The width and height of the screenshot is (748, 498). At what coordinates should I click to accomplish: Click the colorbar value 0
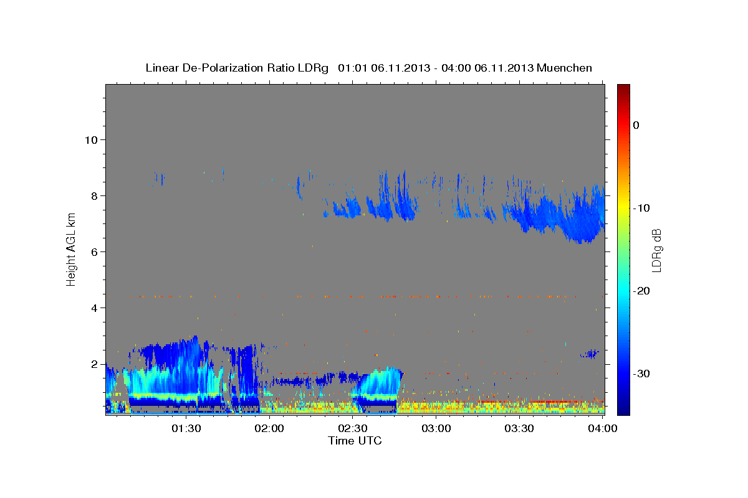pyautogui.click(x=636, y=125)
